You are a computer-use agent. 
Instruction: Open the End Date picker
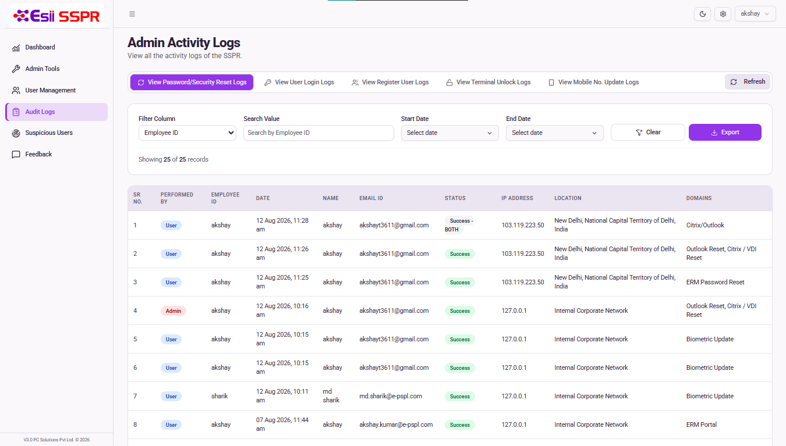pos(555,133)
